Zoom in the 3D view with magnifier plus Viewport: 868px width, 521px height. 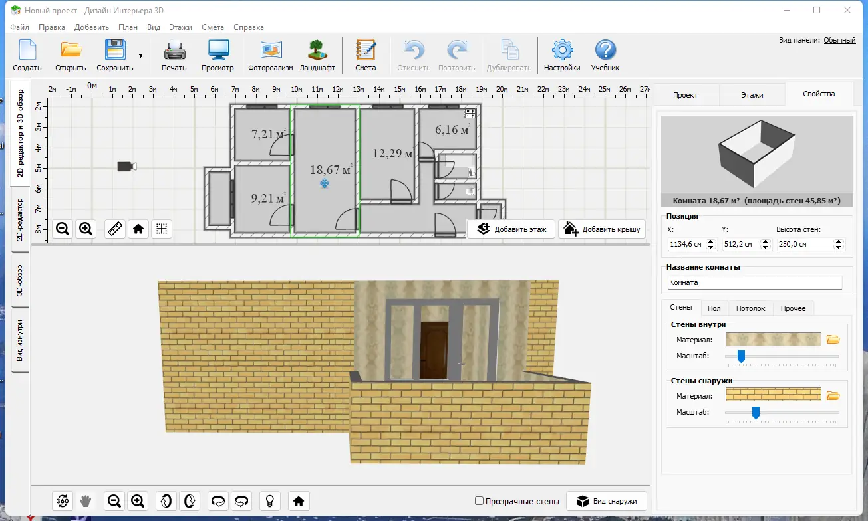[137, 500]
